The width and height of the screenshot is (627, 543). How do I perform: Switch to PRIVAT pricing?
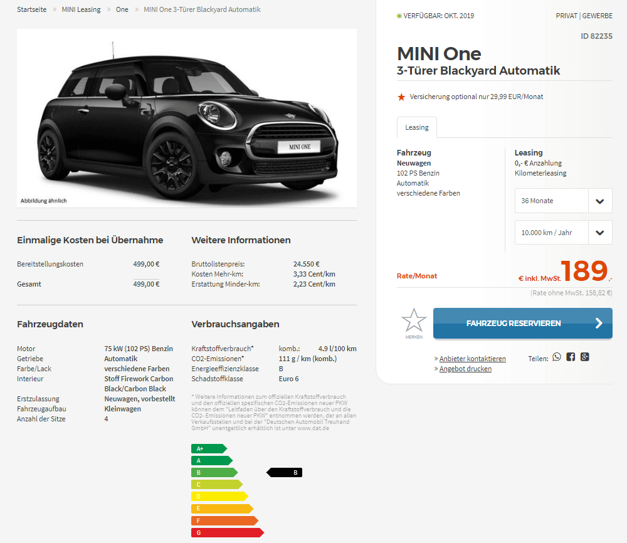pyautogui.click(x=567, y=16)
